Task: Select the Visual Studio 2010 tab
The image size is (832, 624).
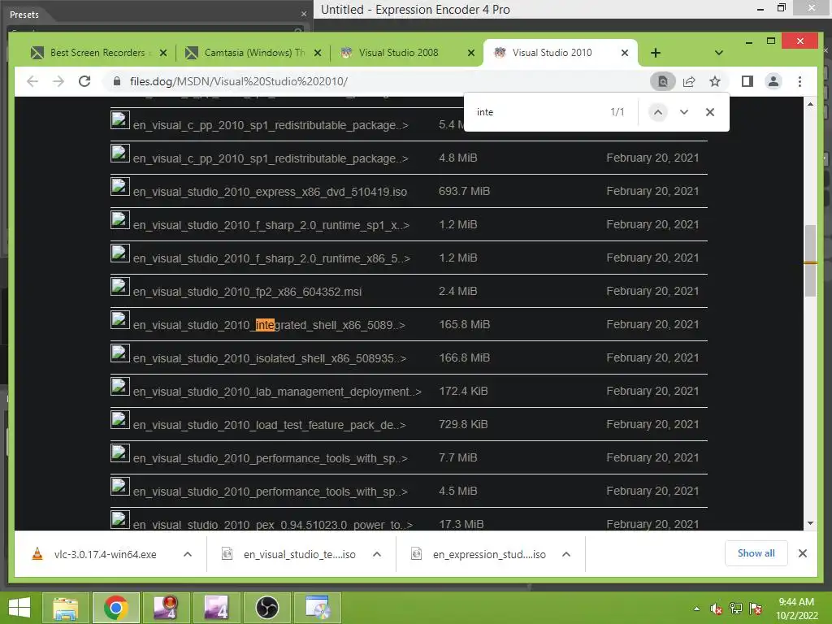Action: [552, 53]
